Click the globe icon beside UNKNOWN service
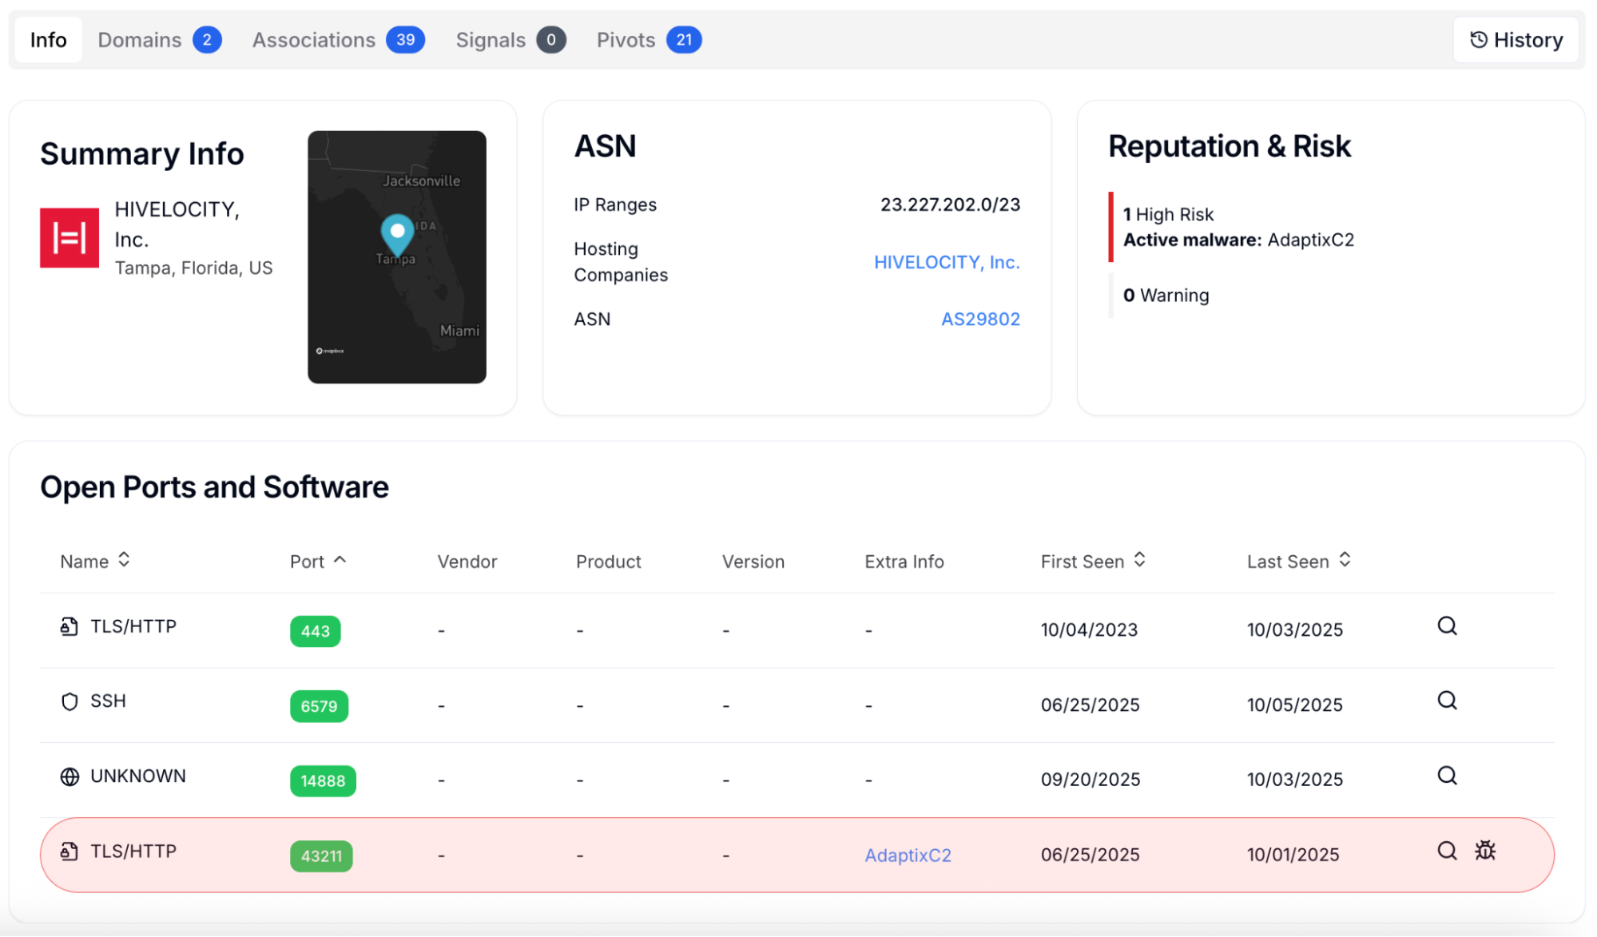This screenshot has height=937, width=1597. click(70, 777)
